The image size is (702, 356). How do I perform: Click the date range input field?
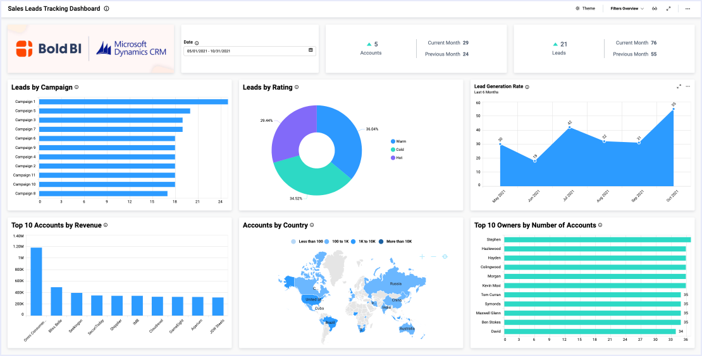click(x=245, y=50)
